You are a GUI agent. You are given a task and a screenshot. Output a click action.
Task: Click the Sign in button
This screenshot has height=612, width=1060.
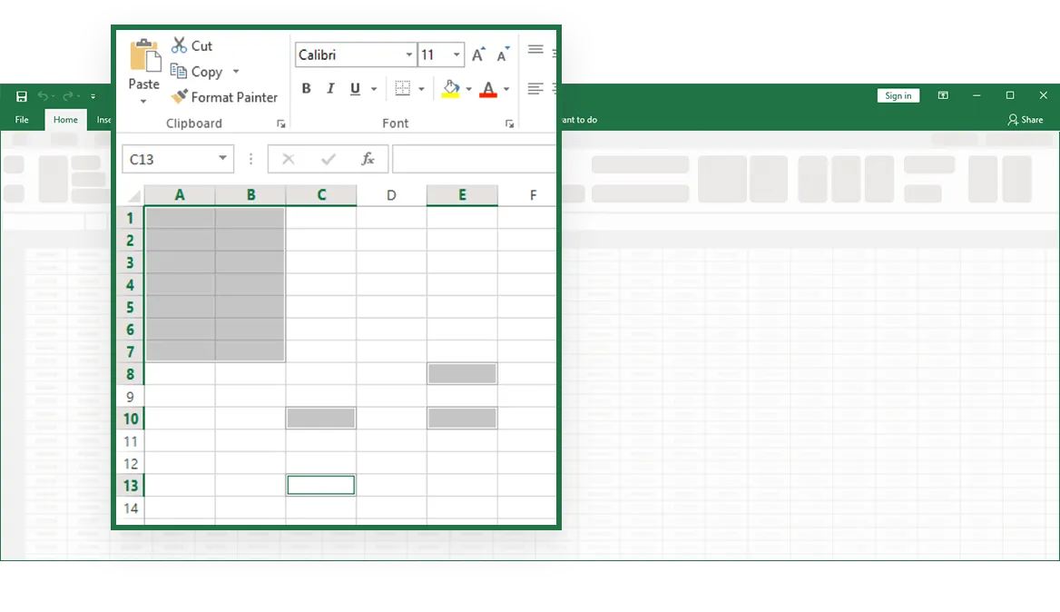coord(898,96)
